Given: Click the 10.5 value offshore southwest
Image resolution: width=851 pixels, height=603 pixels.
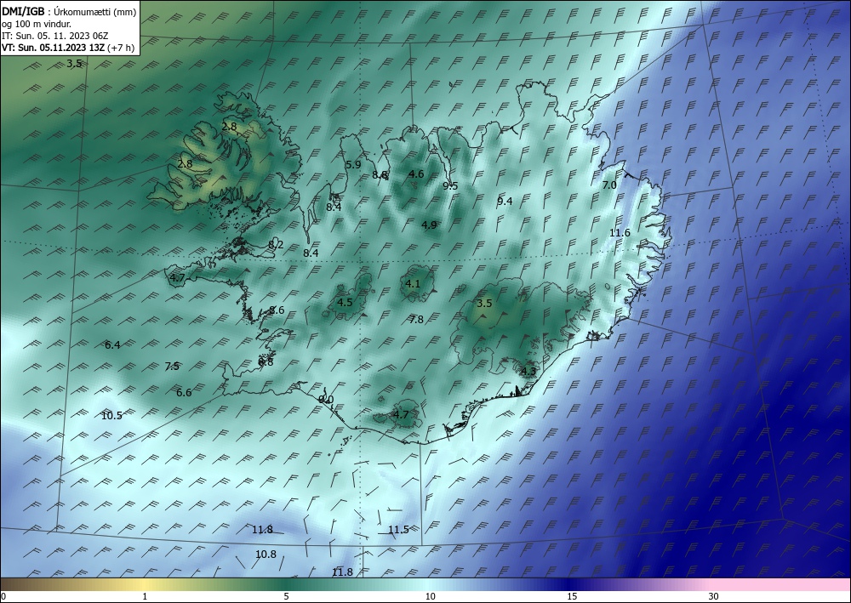Looking at the screenshot, I should [111, 416].
